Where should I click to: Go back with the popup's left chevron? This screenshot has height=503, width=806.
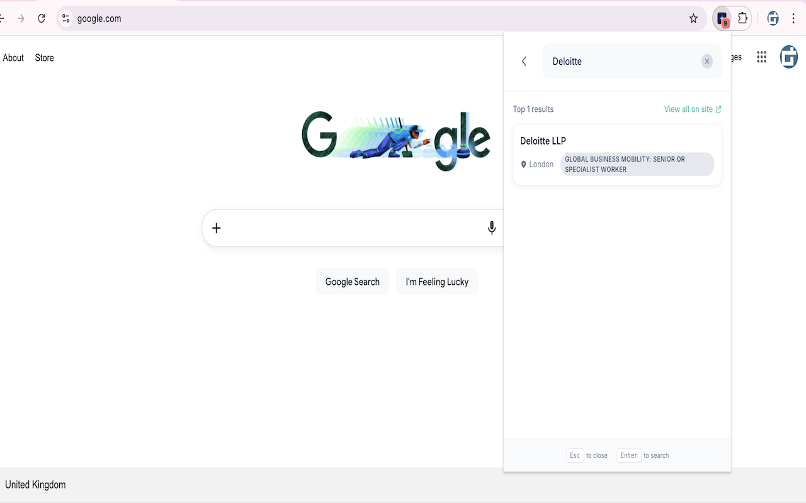tap(524, 61)
